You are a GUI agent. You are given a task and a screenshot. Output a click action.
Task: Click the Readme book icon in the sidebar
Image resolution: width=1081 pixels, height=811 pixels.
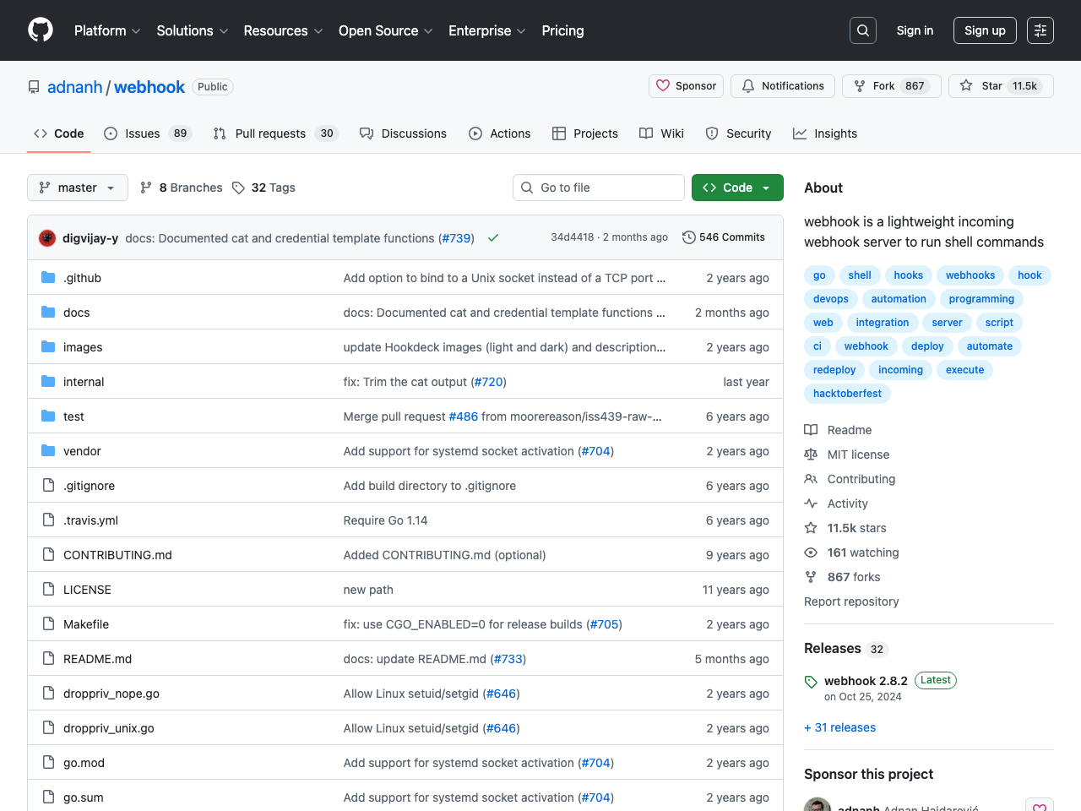(811, 430)
